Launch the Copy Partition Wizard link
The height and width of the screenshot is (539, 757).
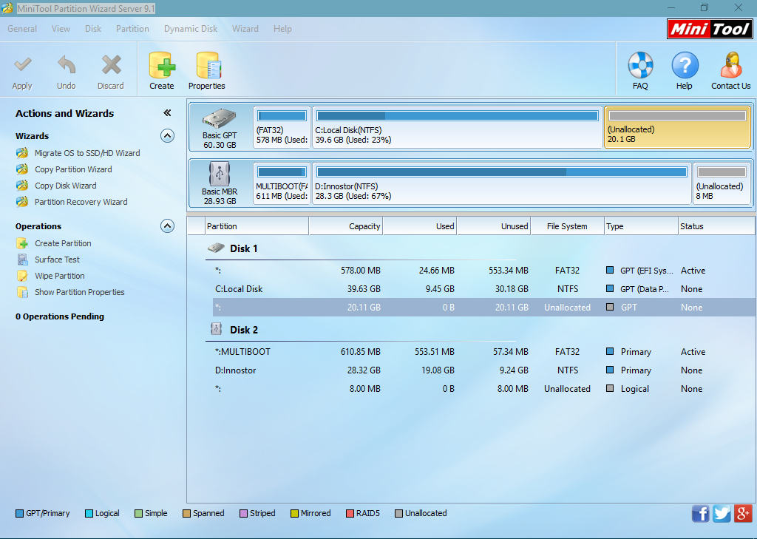(73, 169)
